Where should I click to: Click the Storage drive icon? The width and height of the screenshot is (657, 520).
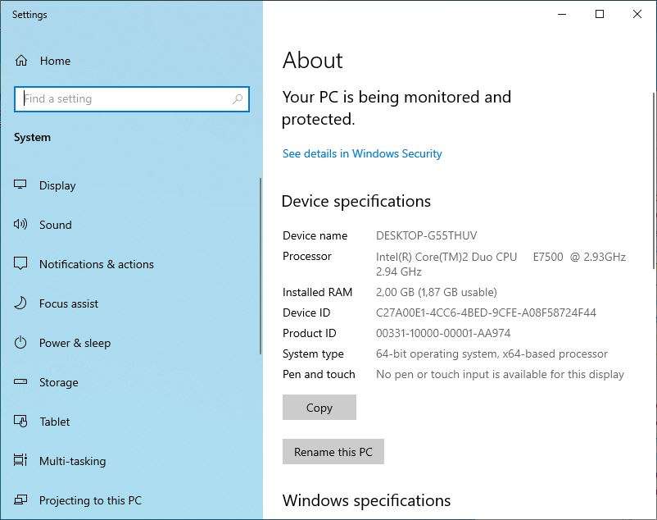tap(21, 382)
